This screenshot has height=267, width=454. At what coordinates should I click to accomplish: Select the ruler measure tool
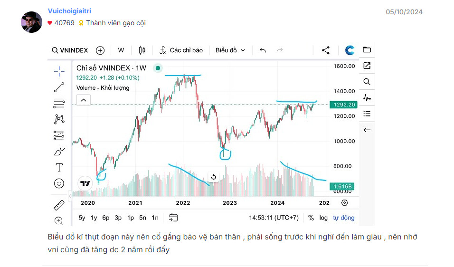click(59, 205)
